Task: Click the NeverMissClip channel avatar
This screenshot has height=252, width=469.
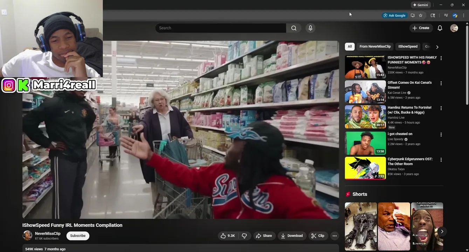Action: 27,236
